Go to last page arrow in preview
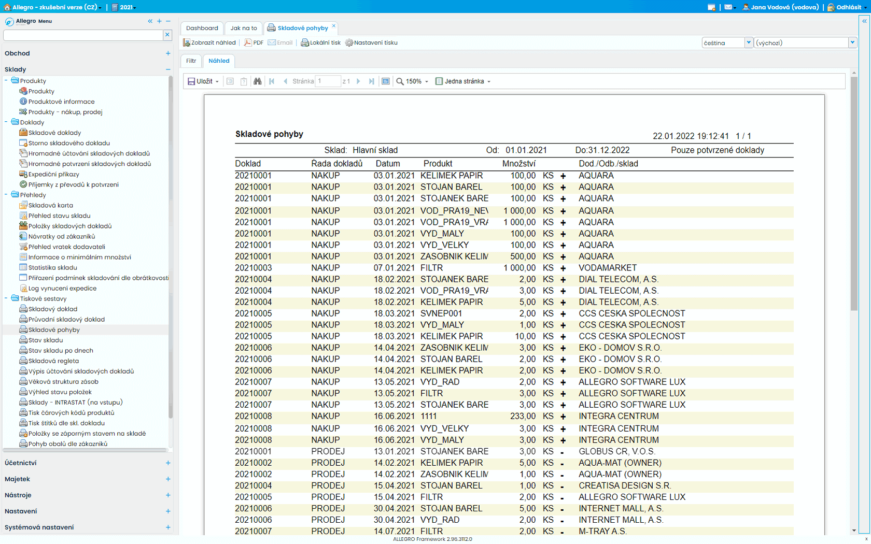 pos(371,81)
